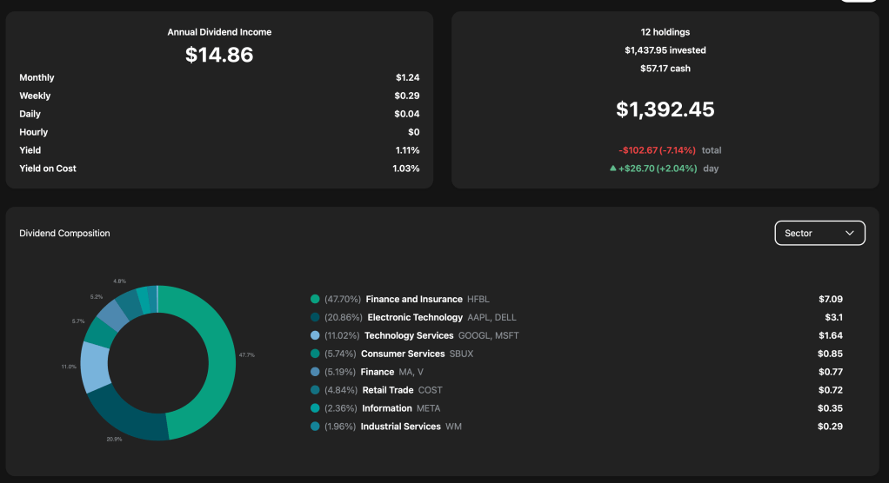
Task: Click the $1,392.45 portfolio value
Action: [x=665, y=109]
